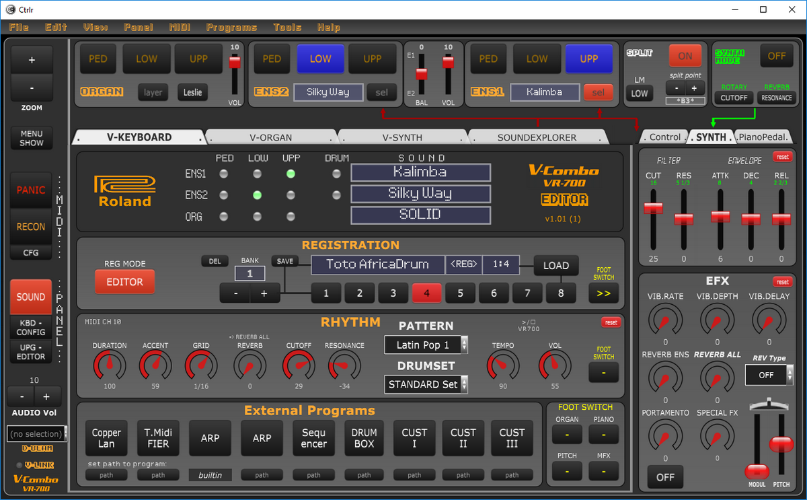Viewport: 807px width, 500px height.
Task: Click the Toto AfricaDrum registration name field
Action: tap(379, 264)
